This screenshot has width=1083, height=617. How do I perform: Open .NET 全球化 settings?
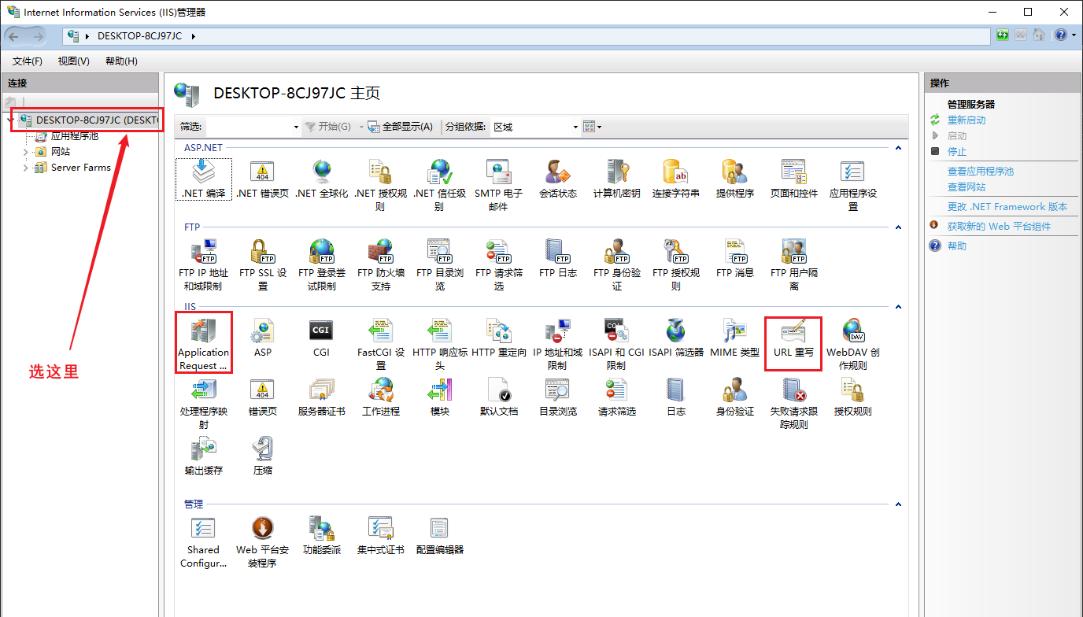pyautogui.click(x=322, y=179)
